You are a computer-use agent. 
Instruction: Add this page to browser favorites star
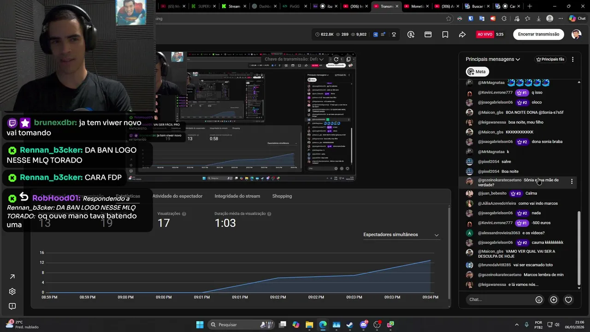click(x=448, y=18)
